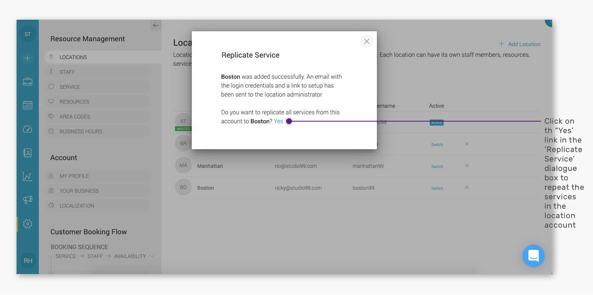593x295 pixels.
Task: Click the ricky@studio99.com email
Action: [x=299, y=188]
